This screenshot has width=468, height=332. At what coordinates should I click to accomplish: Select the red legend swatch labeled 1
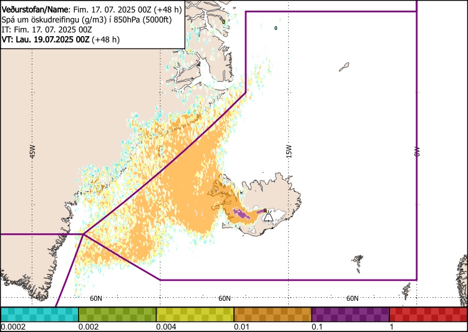pyautogui.click(x=428, y=315)
